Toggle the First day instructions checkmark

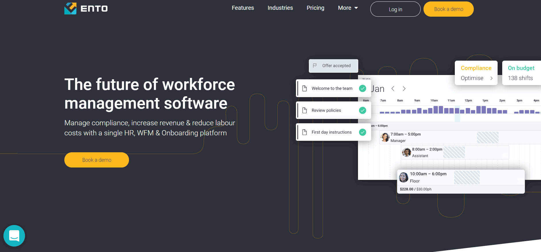point(363,132)
